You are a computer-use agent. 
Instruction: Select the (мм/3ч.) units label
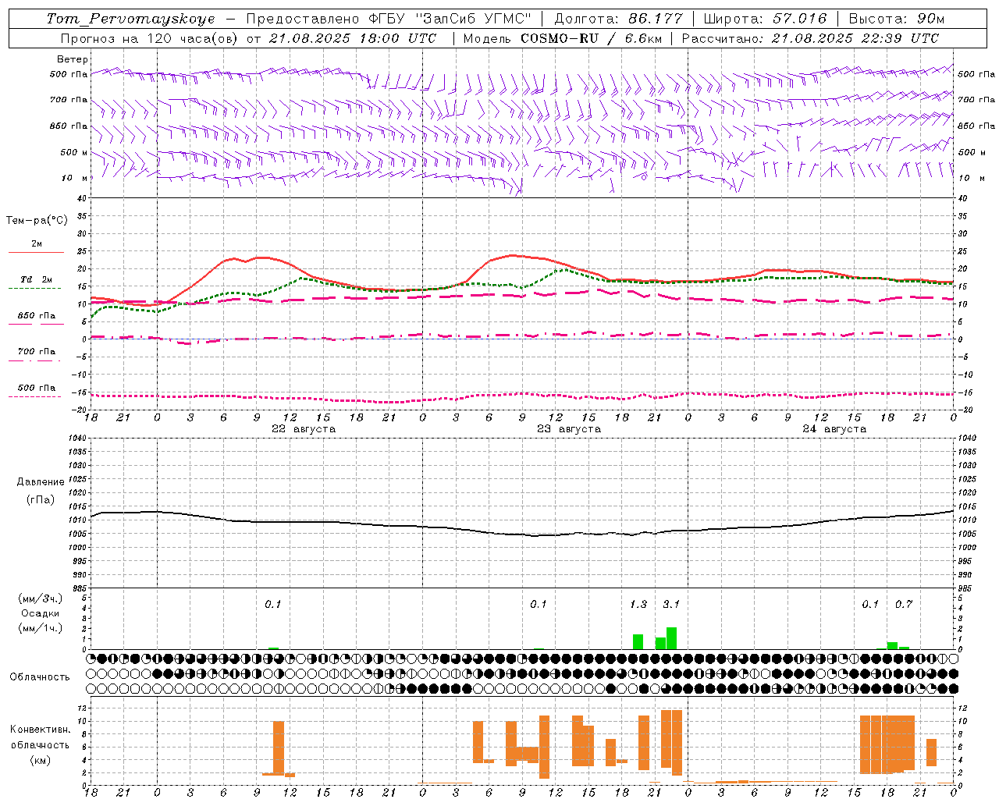pyautogui.click(x=41, y=598)
